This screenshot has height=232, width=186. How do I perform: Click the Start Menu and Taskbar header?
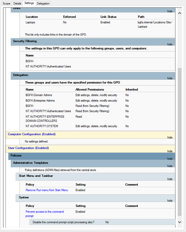click(x=95, y=177)
